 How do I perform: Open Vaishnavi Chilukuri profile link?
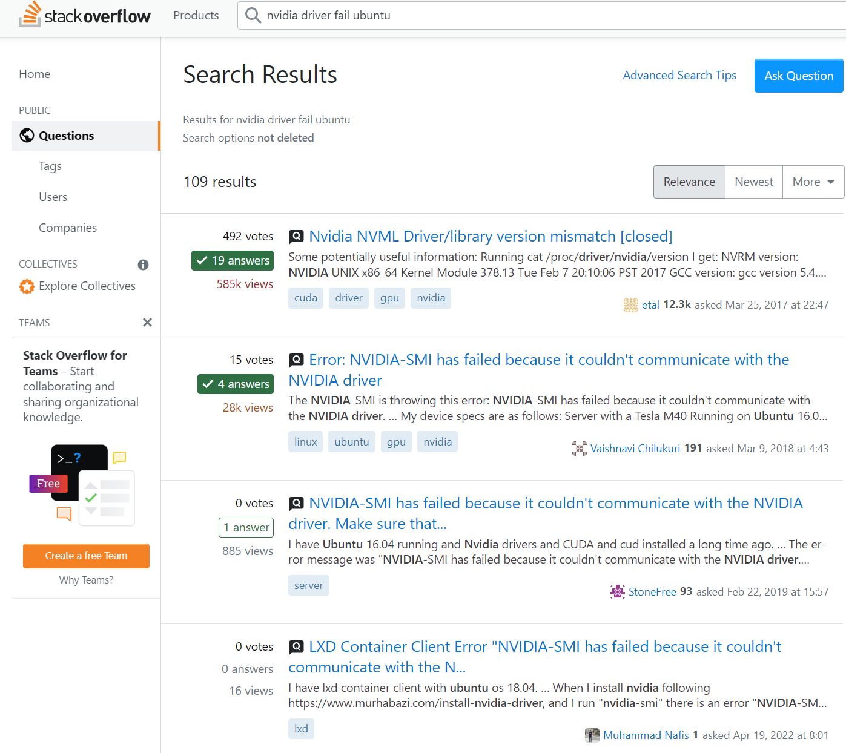coord(635,449)
